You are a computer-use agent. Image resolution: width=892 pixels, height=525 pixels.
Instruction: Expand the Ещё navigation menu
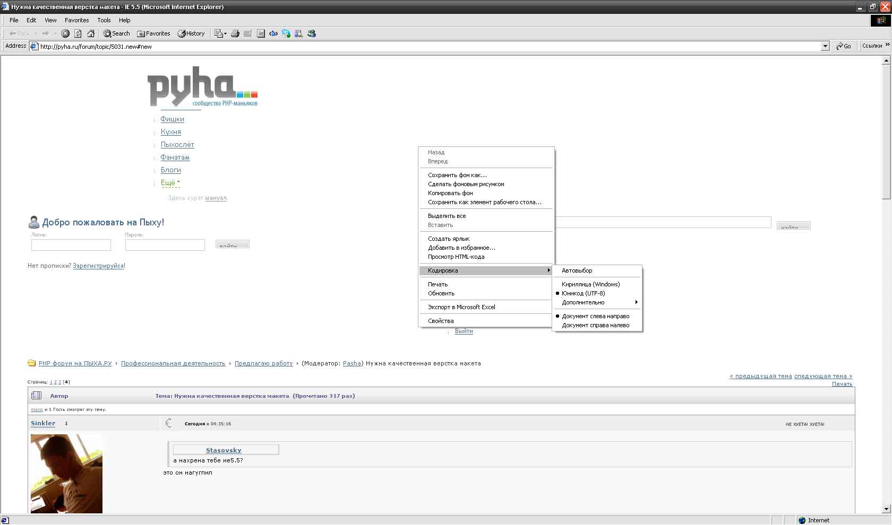170,183
